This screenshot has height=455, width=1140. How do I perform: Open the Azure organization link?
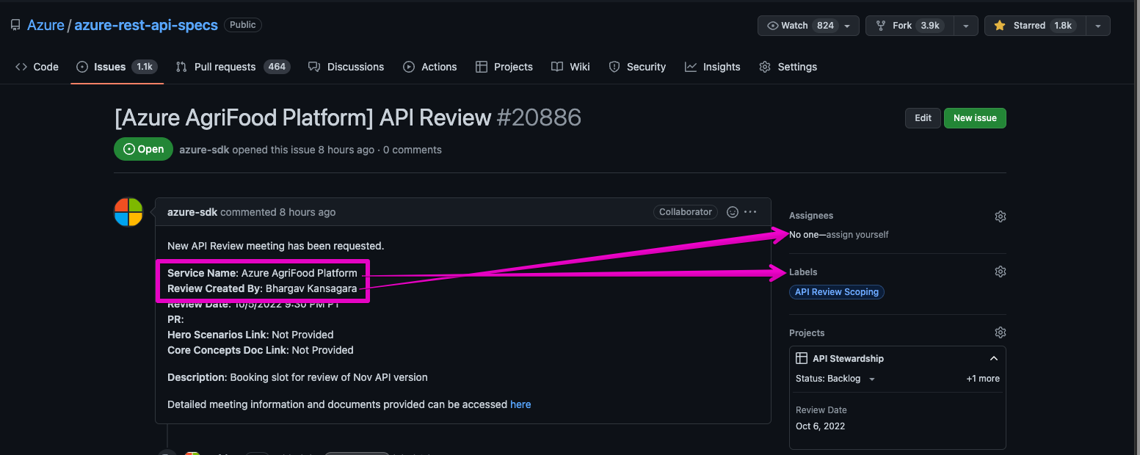click(46, 25)
